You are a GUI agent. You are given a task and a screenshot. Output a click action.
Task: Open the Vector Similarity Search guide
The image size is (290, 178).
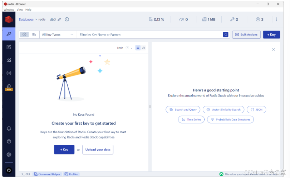coord(223,110)
